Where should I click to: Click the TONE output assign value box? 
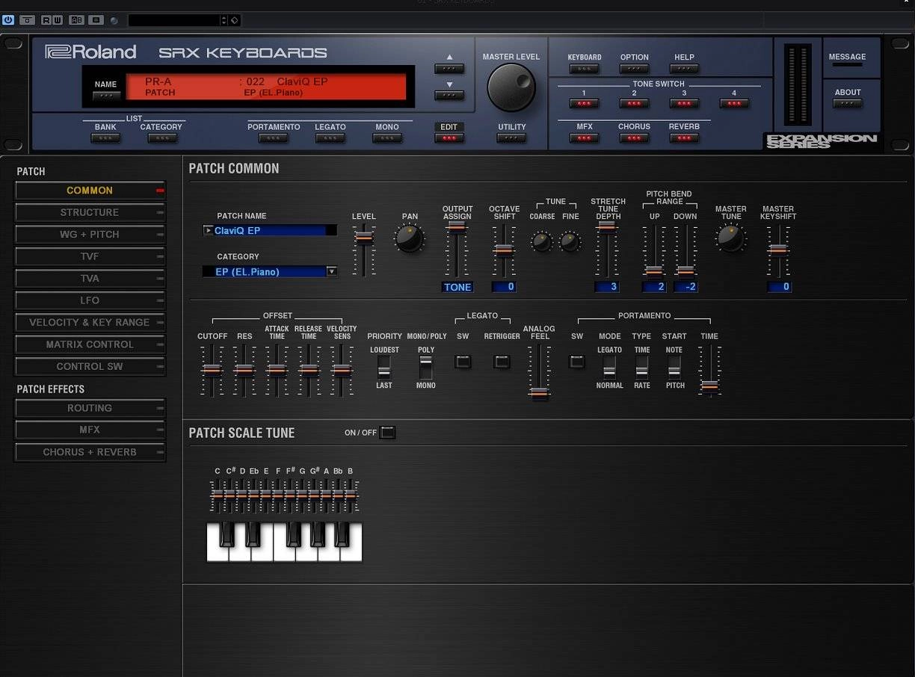(x=457, y=287)
